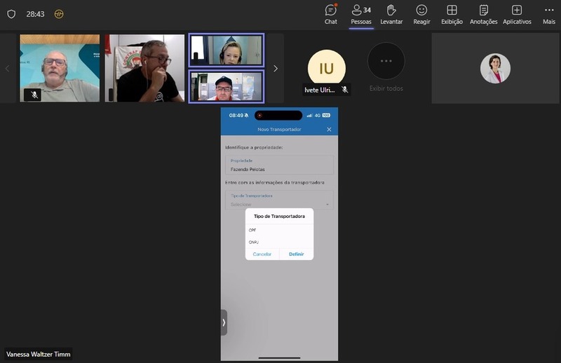This screenshot has height=363, width=561.
Task: Change layout via Exibição icon
Action: 452,13
